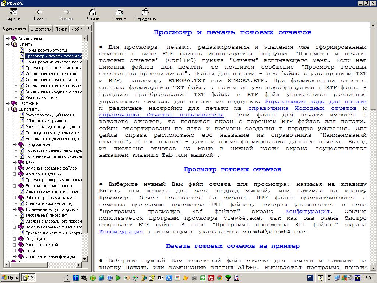
Task: Open the Управляющие коды для печати link
Action: pos(316,101)
